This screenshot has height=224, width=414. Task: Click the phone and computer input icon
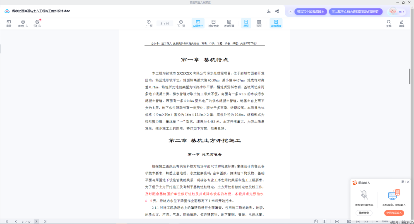pos(394,195)
